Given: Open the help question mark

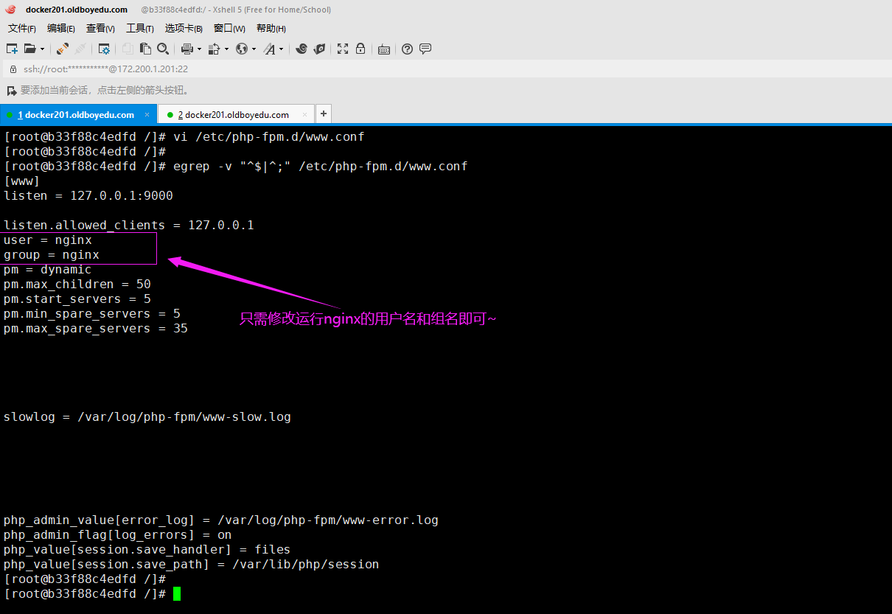Looking at the screenshot, I should coord(407,49).
